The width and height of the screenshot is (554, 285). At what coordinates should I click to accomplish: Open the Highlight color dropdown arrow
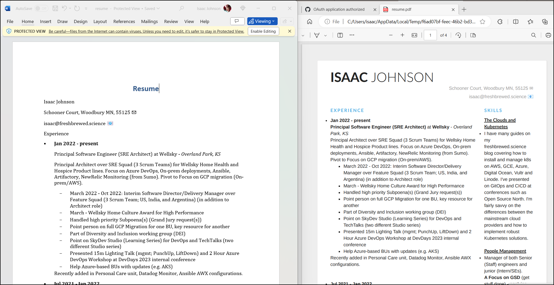[325, 35]
